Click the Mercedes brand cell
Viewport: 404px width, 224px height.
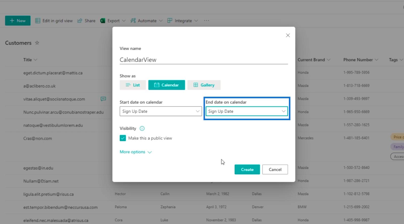click(305, 138)
